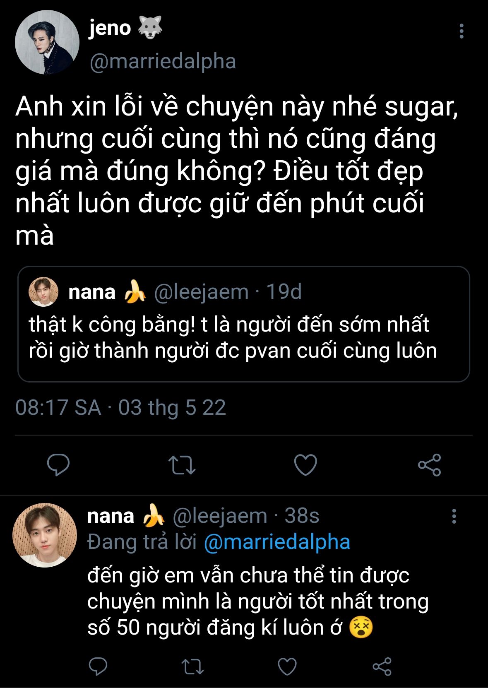Open nana's profile from reply name

(111, 516)
